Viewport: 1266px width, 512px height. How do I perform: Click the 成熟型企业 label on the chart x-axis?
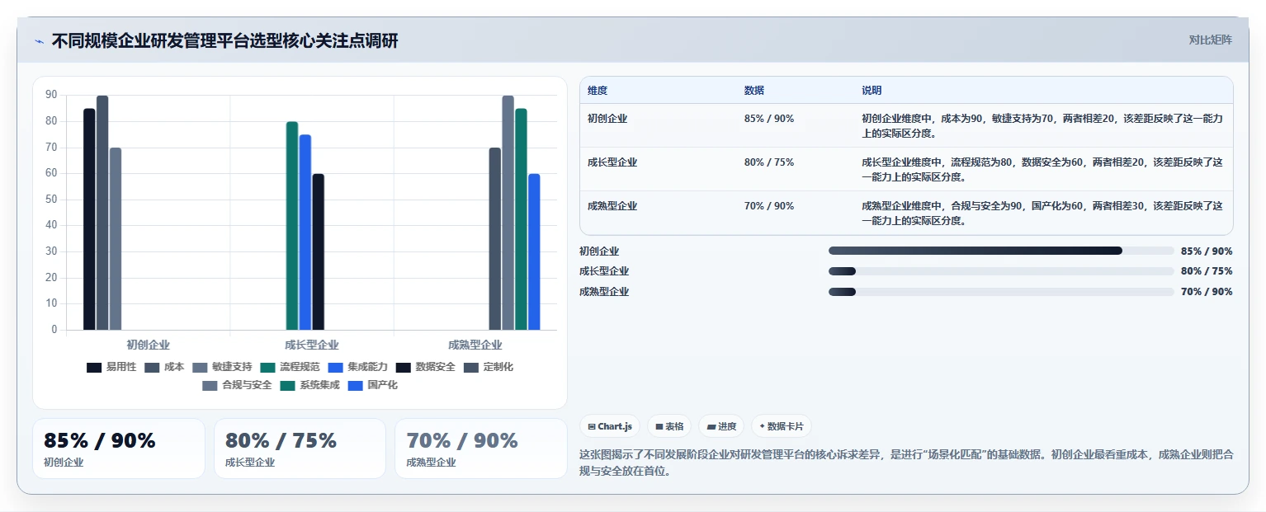pos(475,345)
